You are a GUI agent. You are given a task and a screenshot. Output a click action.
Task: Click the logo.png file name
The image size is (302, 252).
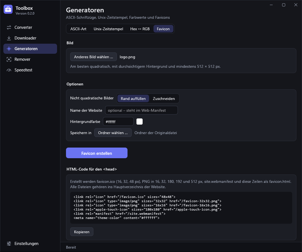(x=127, y=57)
